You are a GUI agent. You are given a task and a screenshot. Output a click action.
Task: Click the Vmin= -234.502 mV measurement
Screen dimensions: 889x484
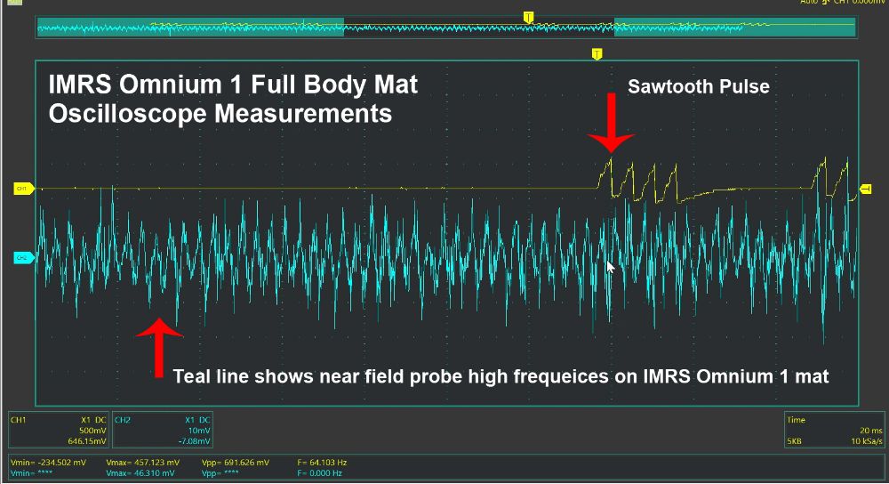(48, 463)
